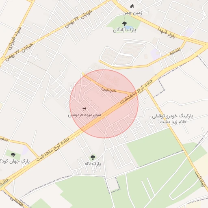
Task: Click the حججی street label
Action: coord(109,90)
